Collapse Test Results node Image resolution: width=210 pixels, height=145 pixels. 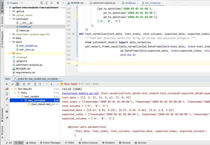(12, 89)
